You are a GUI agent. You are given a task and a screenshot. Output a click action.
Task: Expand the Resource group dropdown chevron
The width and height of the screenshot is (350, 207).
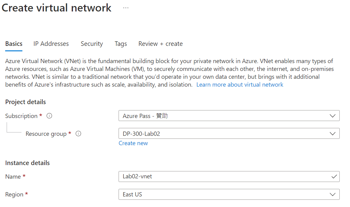[x=332, y=134]
